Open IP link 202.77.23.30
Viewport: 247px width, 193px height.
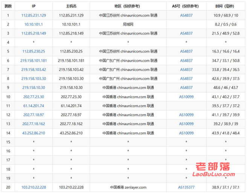34,97
